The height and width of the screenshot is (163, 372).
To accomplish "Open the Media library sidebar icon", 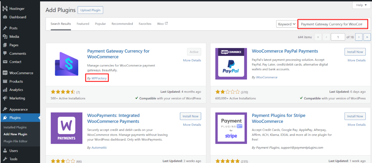I will 5,36.
